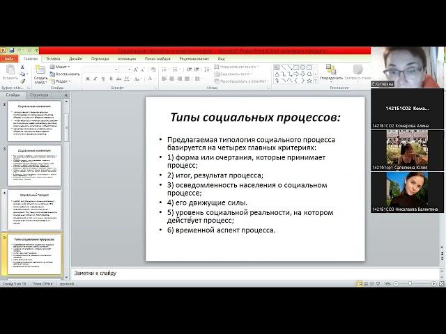The image size is (446, 334).
Task: Align text right in the paragraph group
Action: 179,79
